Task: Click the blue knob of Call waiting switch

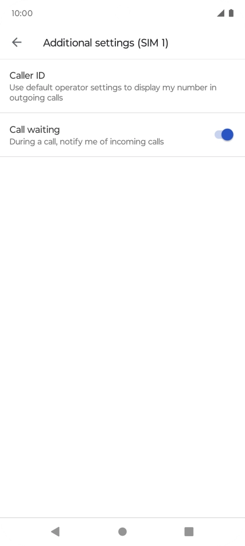Action: (x=227, y=134)
